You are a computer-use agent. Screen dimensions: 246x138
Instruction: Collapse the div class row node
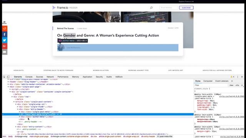point(12,97)
